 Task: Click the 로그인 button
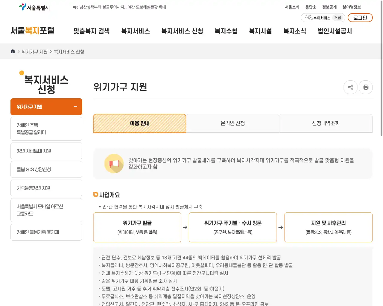point(360,18)
